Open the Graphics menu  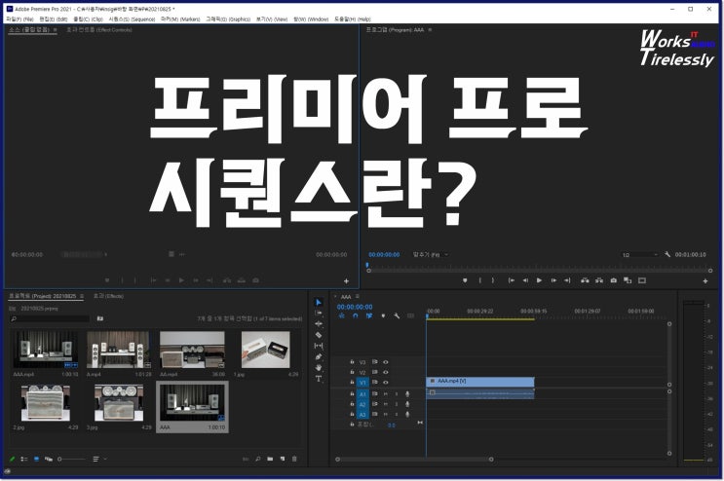pyautogui.click(x=228, y=19)
